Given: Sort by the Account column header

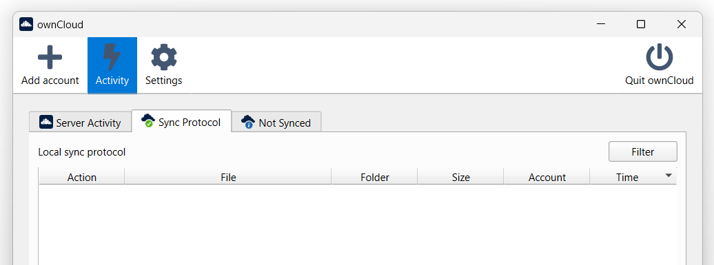Looking at the screenshot, I should (x=547, y=177).
